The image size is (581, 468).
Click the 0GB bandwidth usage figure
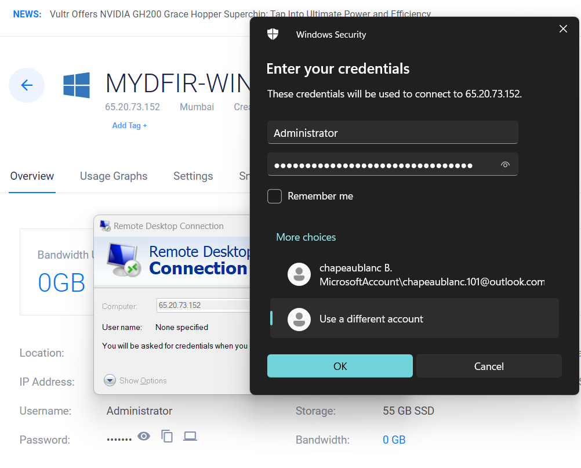coord(61,283)
